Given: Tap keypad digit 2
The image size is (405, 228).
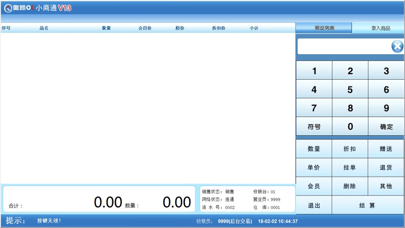Looking at the screenshot, I should click(350, 71).
